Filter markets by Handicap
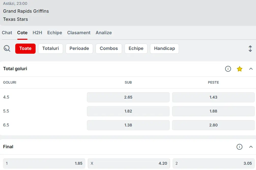 point(164,48)
